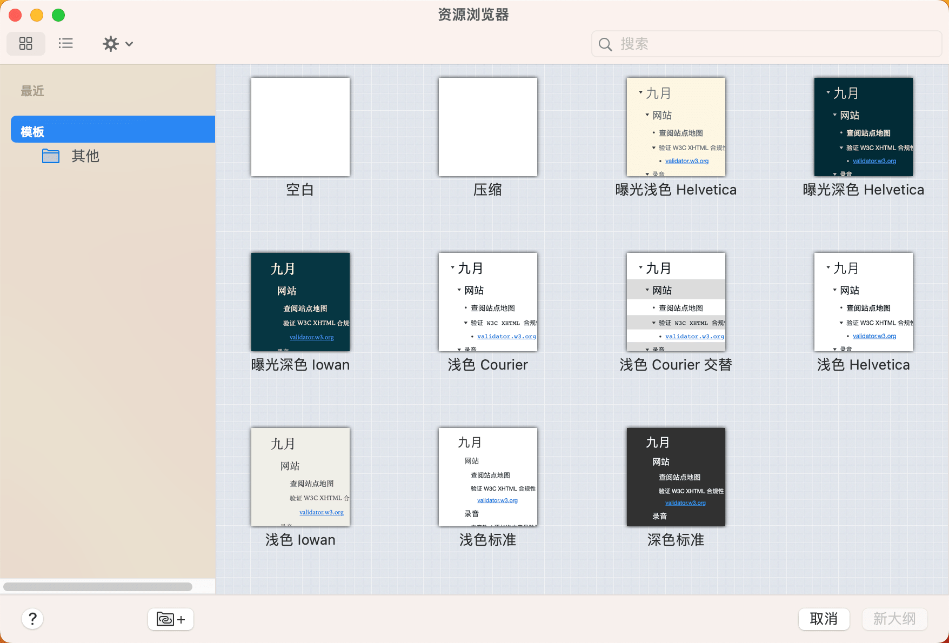Screen dimensions: 949x643
Task: Click the 浅色 Courier 交替 label
Action: click(676, 365)
